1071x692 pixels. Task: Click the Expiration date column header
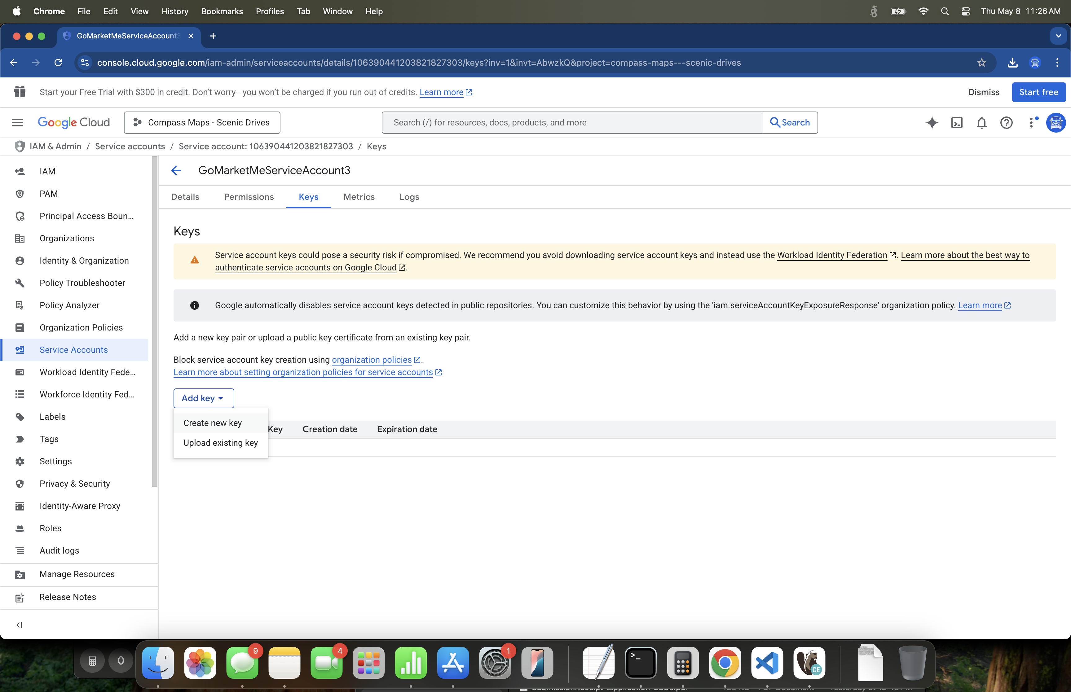(x=407, y=429)
